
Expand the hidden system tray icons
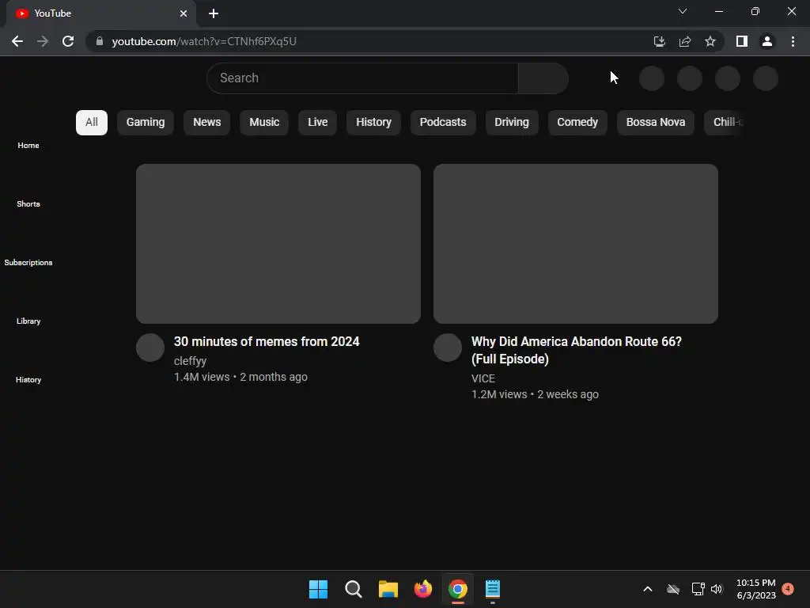click(647, 589)
